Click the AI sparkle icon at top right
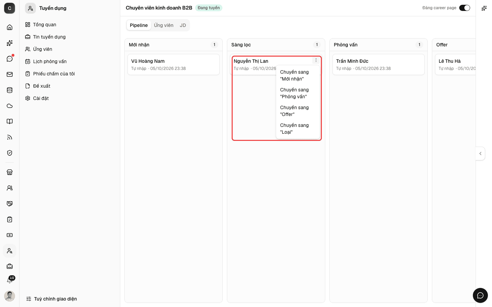Viewport: 492px width, 307px height. point(484,8)
